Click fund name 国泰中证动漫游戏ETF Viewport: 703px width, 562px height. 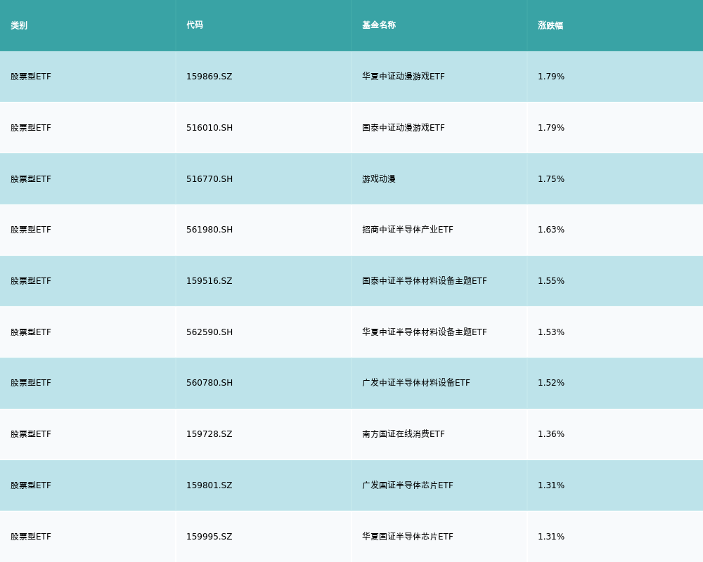coord(404,128)
